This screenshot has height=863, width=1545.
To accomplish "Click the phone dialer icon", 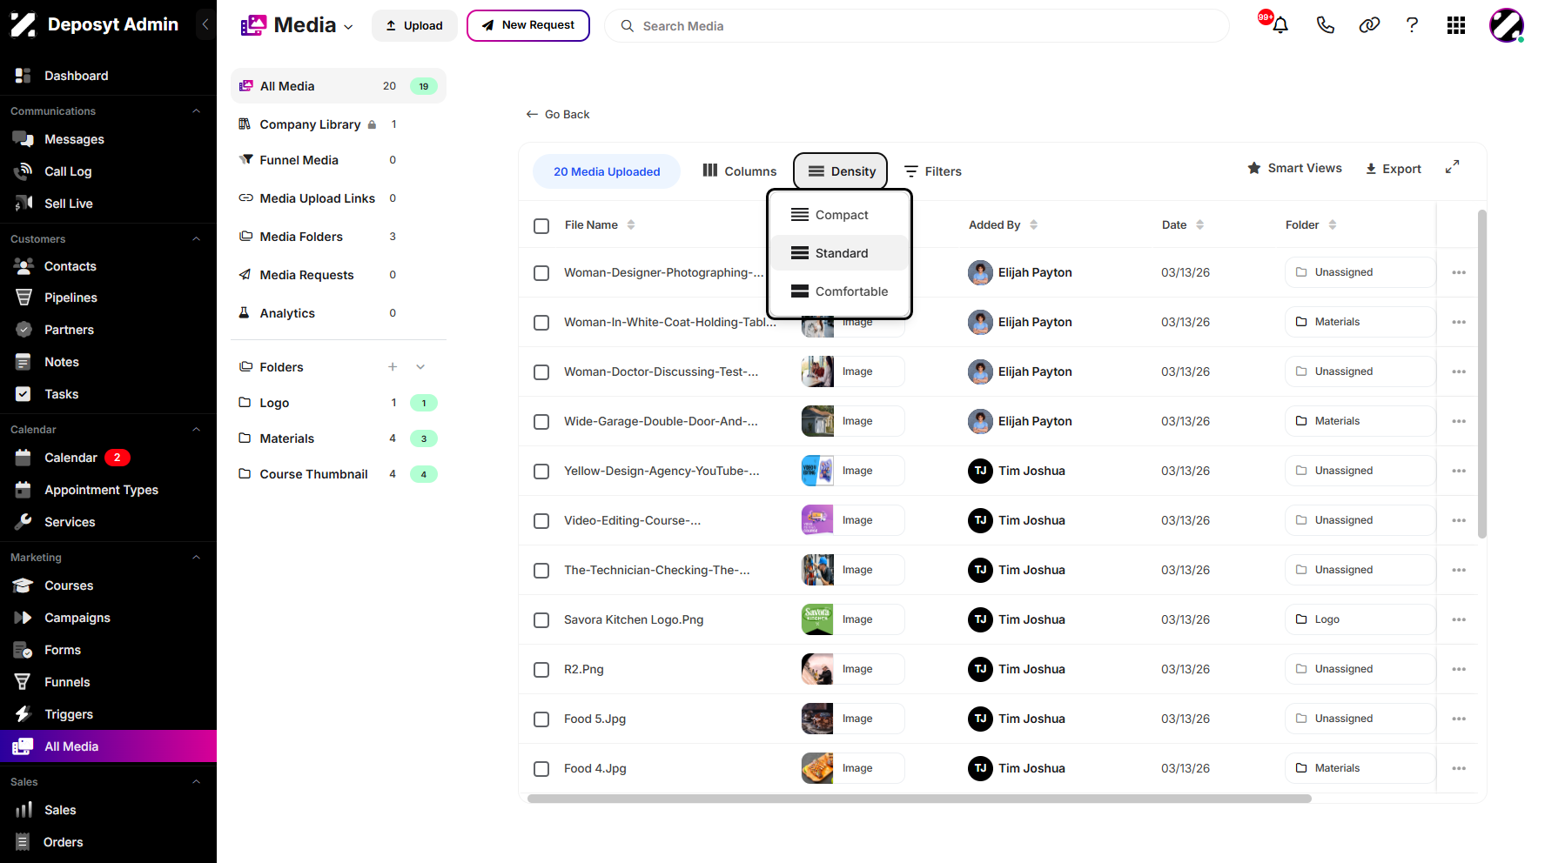I will coord(1325,25).
